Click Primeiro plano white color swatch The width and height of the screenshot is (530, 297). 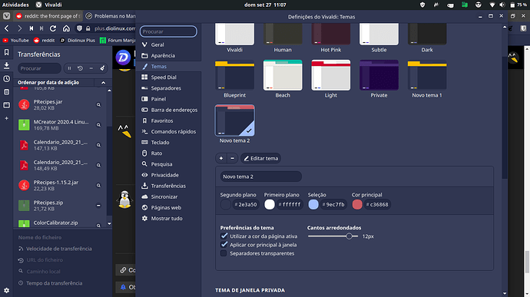click(270, 204)
